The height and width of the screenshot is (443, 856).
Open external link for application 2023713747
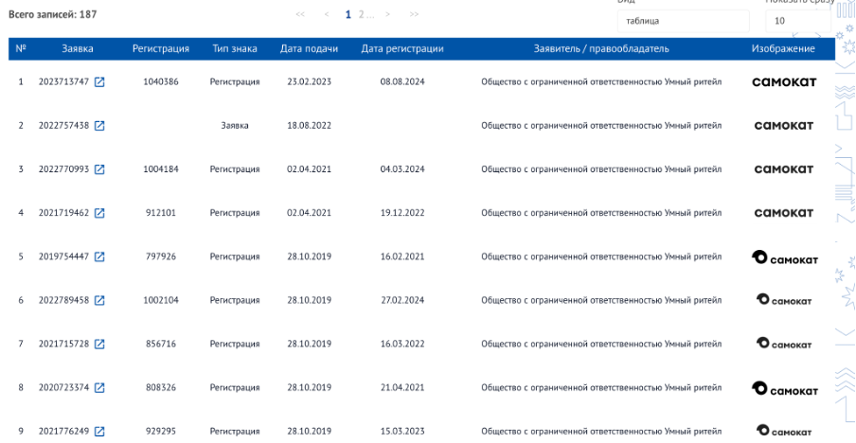click(99, 82)
